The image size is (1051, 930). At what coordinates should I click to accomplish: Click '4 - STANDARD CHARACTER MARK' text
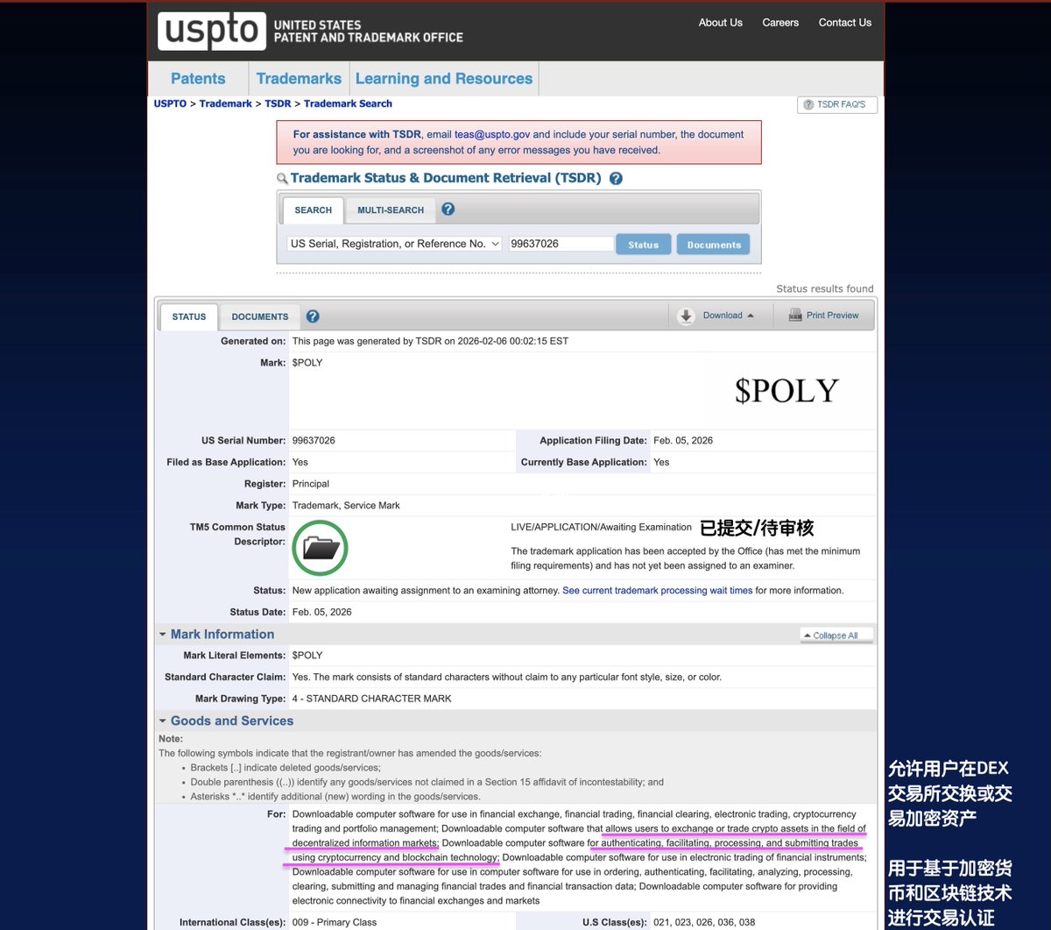point(372,699)
